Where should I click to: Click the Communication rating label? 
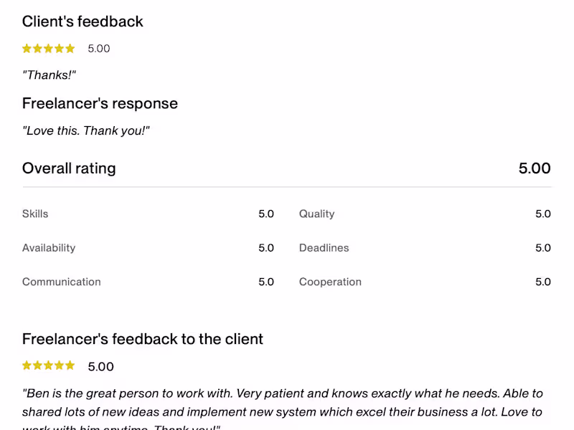point(62,282)
